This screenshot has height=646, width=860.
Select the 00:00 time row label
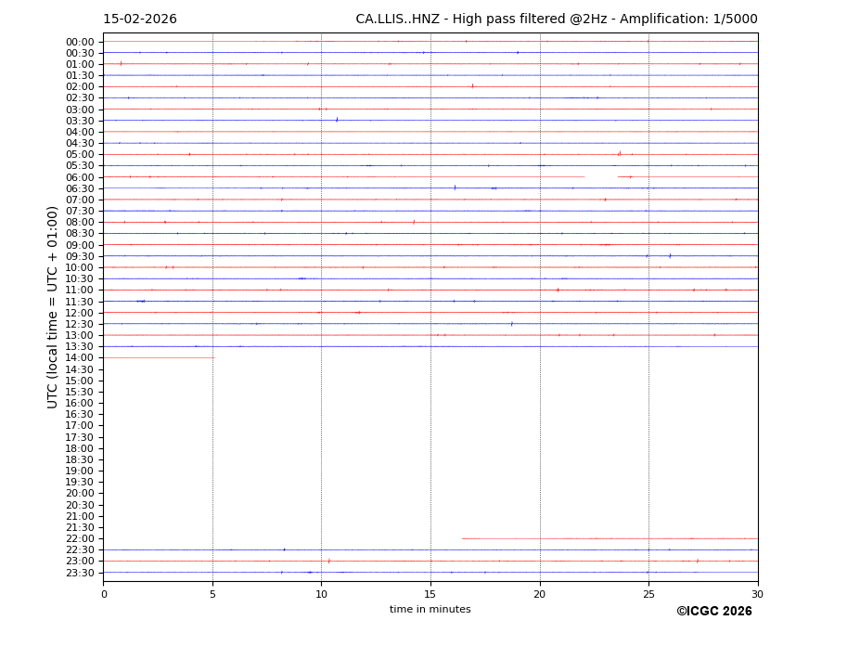(80, 42)
